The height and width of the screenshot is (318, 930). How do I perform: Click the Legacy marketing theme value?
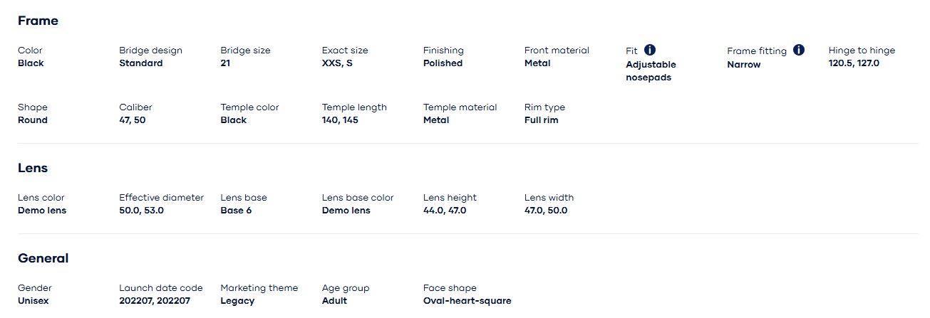click(237, 301)
